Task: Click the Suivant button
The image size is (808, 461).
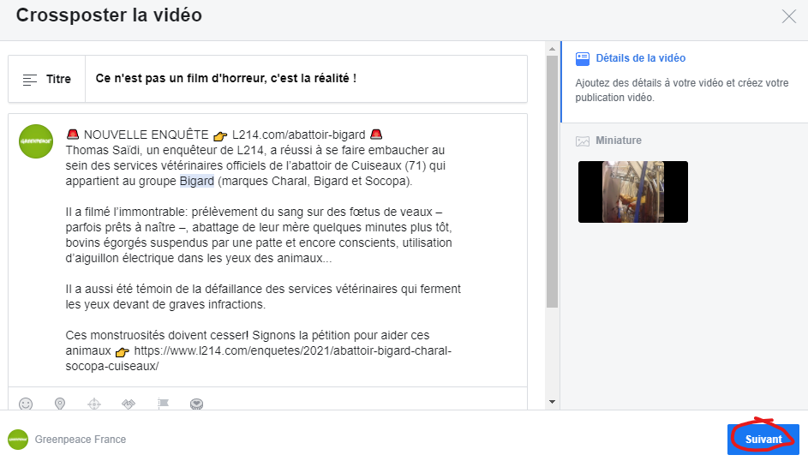Action: click(x=763, y=440)
